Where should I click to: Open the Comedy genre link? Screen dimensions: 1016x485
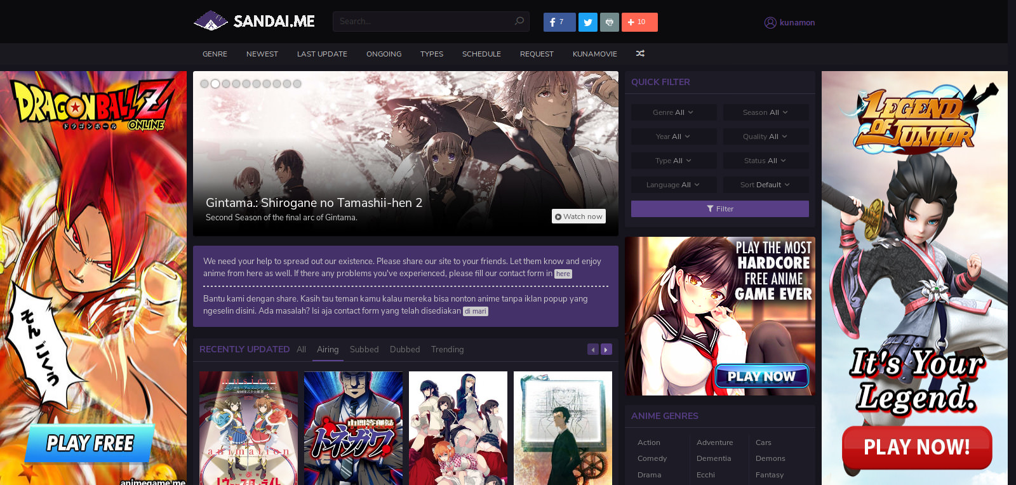click(x=652, y=458)
